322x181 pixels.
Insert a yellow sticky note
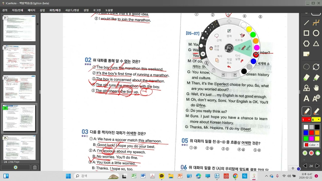click(306, 54)
